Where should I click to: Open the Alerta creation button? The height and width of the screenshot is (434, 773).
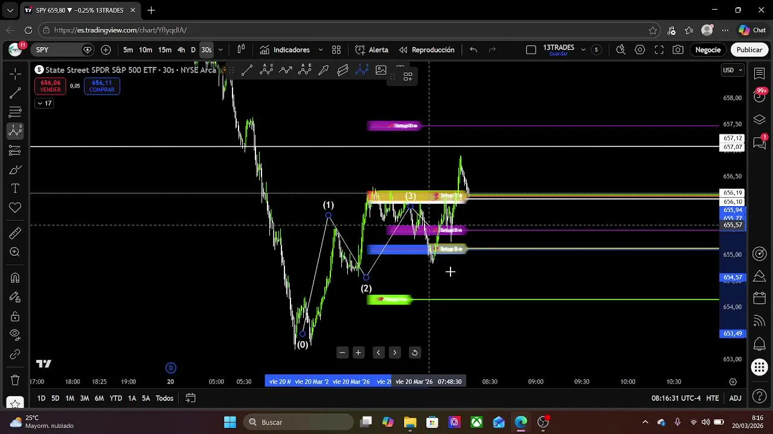[x=372, y=50]
